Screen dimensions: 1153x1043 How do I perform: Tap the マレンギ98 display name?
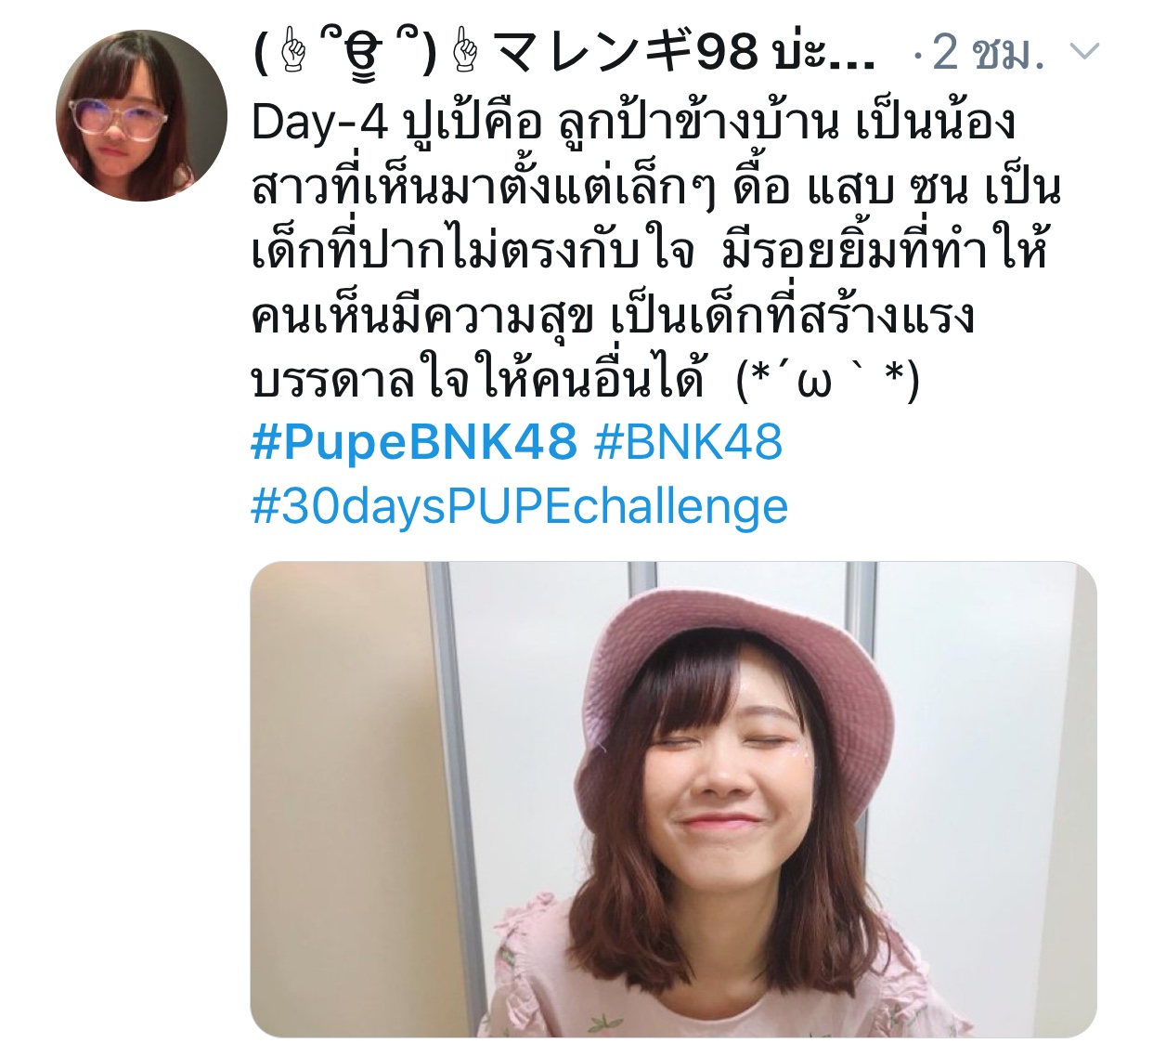point(624,52)
